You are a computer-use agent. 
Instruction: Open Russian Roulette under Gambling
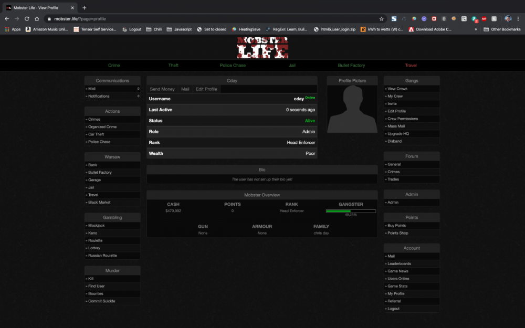tap(102, 255)
